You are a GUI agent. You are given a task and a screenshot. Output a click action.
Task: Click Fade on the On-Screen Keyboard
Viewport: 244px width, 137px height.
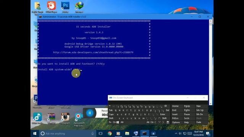click(199, 123)
